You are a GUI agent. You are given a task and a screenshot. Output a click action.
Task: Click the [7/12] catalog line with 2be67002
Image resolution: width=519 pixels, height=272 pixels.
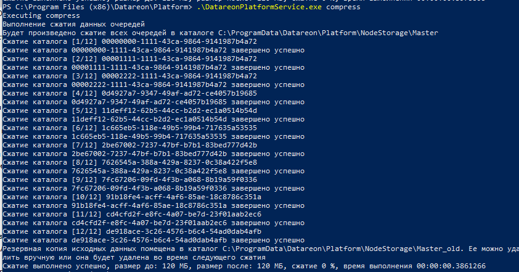(129, 145)
